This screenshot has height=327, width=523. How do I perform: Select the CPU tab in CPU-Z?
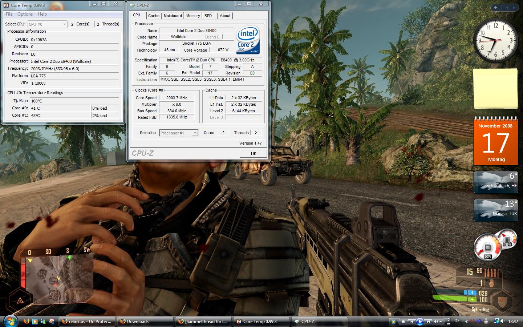pyautogui.click(x=137, y=15)
